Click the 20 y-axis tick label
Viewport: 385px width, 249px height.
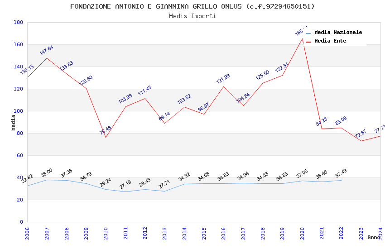[20, 200]
